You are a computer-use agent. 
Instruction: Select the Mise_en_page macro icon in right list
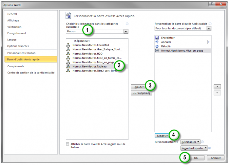point(157,51)
